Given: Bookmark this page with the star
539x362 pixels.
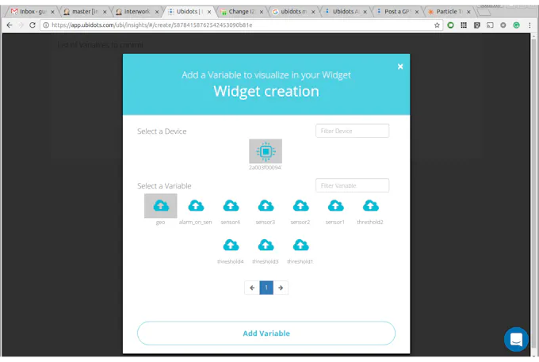Looking at the screenshot, I should click(x=437, y=25).
